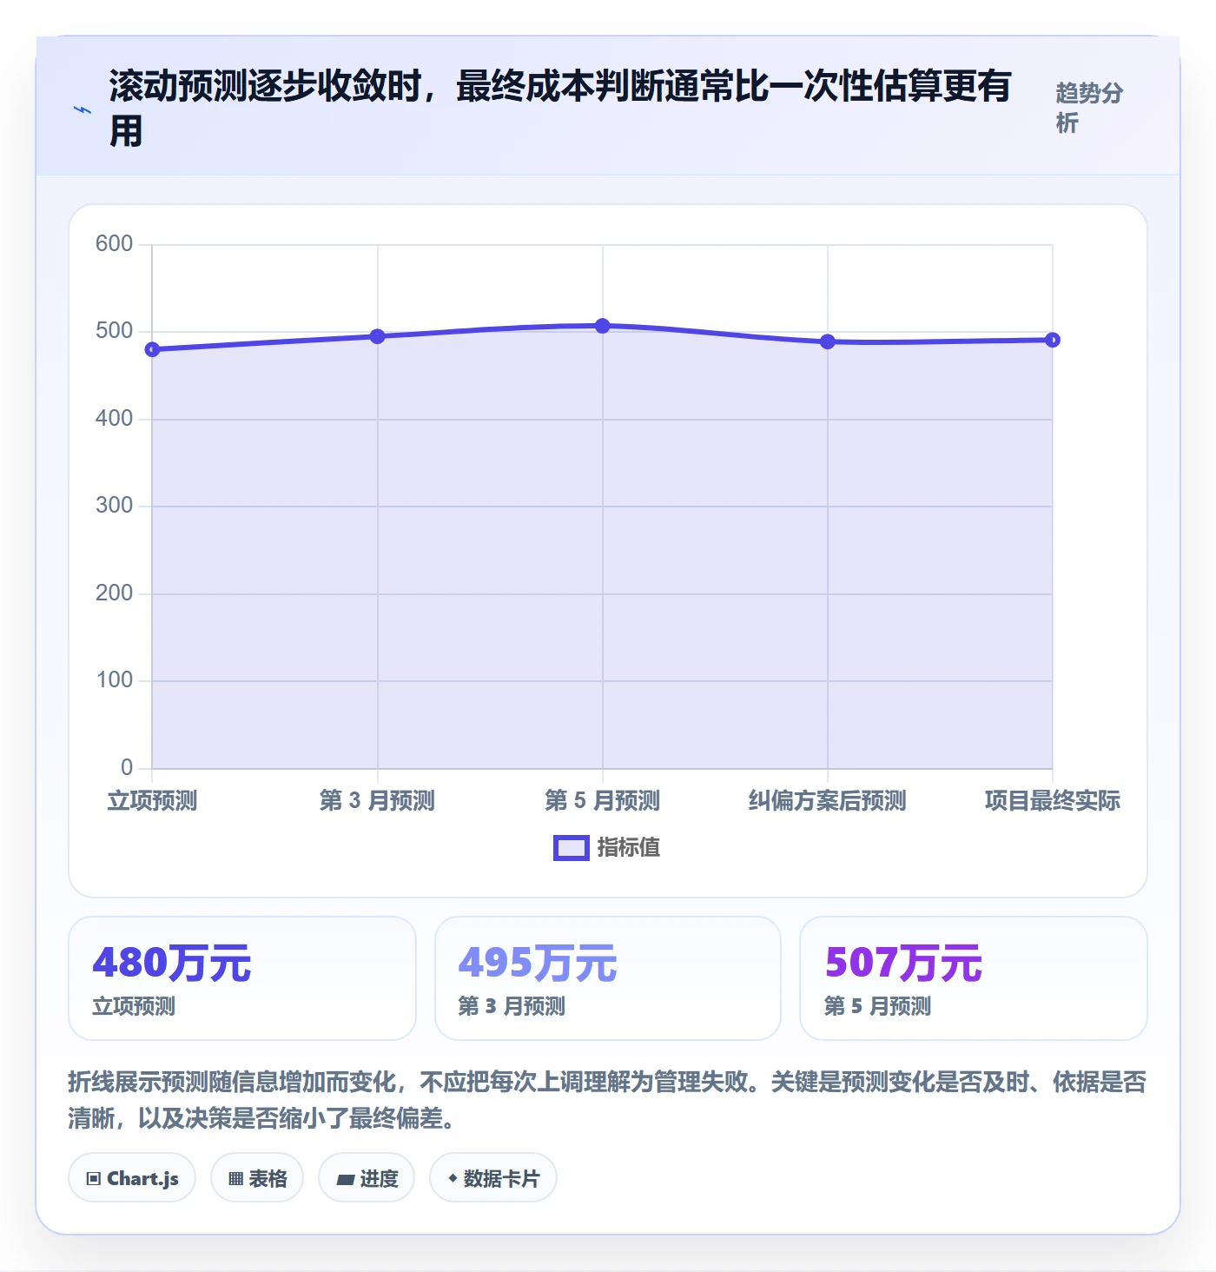Select the 立项预测 data point on the line
This screenshot has height=1272, width=1216.
click(153, 349)
